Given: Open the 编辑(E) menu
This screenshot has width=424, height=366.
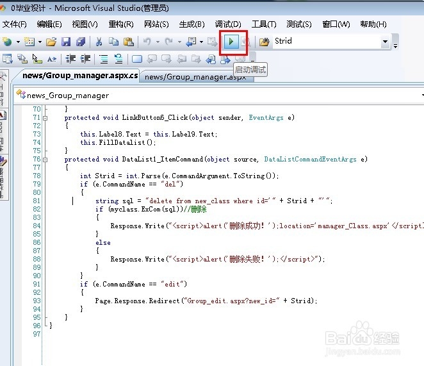Looking at the screenshot, I should point(49,24).
